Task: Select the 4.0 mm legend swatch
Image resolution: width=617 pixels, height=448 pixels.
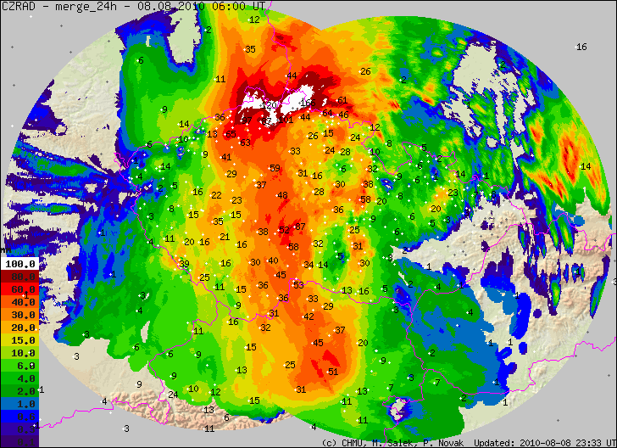Action: [19, 378]
